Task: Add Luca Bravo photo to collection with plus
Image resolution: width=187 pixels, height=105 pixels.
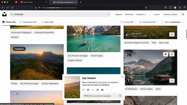Action: click(x=172, y=55)
